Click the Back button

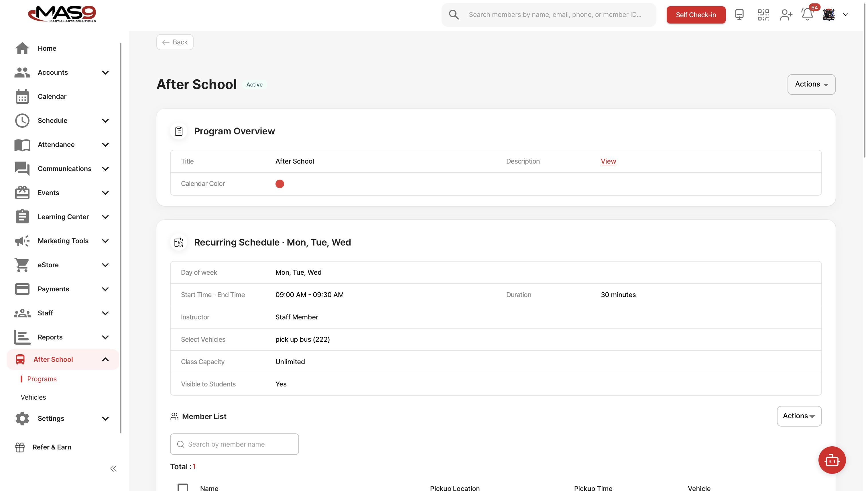pyautogui.click(x=175, y=42)
